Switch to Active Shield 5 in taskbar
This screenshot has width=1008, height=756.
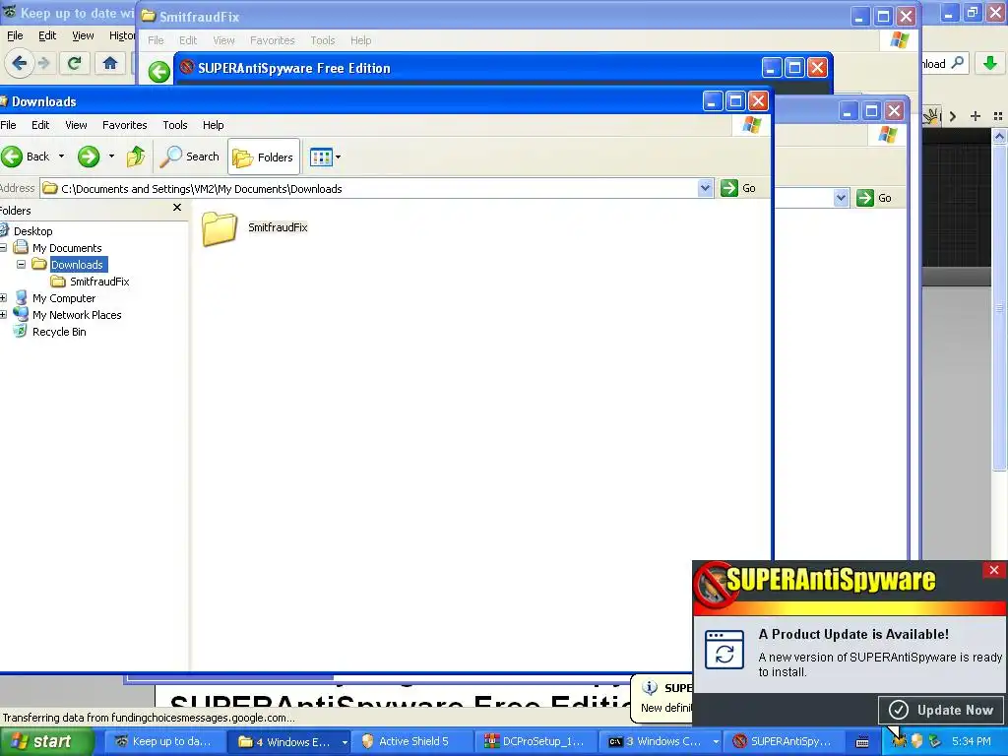coord(414,741)
